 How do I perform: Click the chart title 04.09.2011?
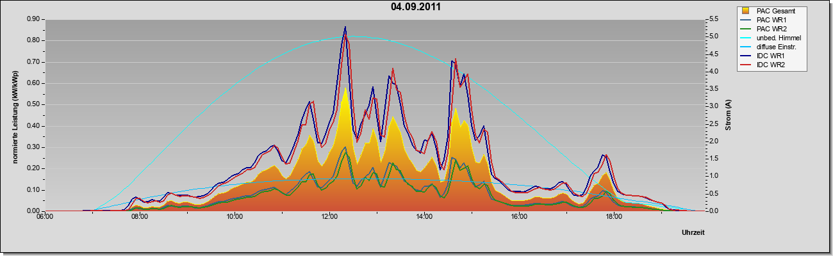415,7
